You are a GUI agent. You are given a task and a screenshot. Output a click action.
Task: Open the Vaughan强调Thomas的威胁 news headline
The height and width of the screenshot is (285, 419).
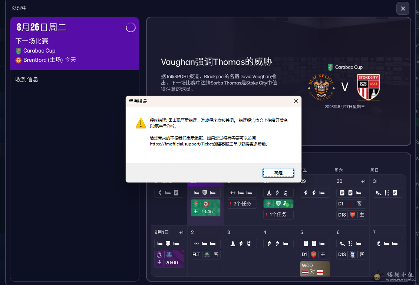(x=216, y=62)
